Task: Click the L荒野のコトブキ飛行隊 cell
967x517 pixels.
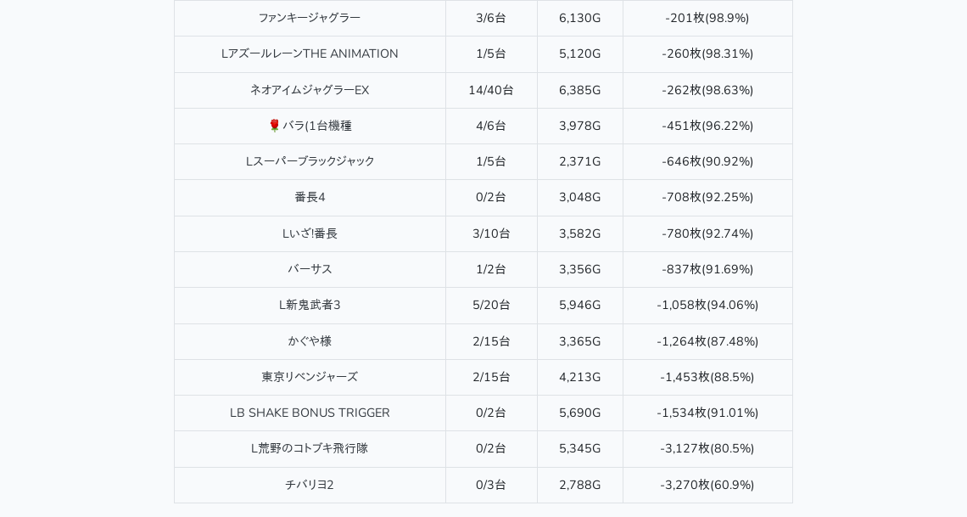Action: pyautogui.click(x=310, y=448)
